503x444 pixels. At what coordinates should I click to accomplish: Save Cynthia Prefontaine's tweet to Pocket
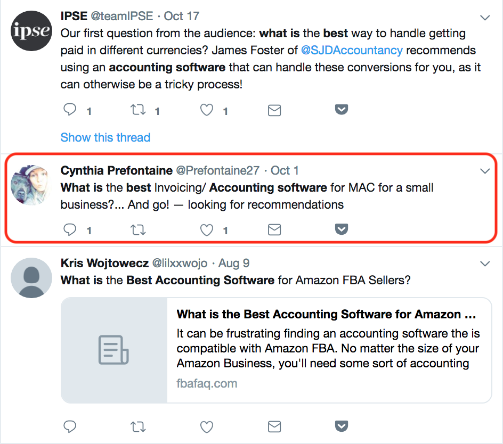coord(341,229)
